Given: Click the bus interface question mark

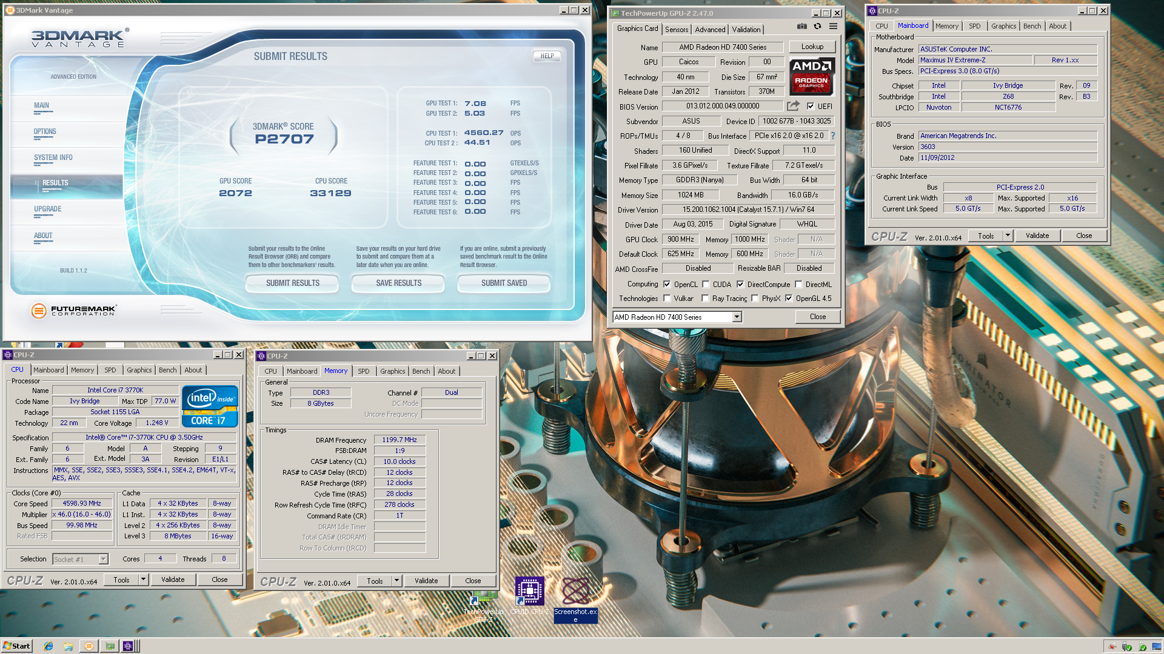Looking at the screenshot, I should tap(833, 136).
